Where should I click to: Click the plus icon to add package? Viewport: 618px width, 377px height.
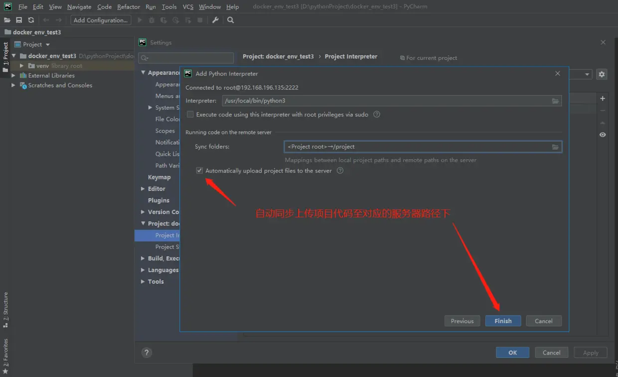603,98
